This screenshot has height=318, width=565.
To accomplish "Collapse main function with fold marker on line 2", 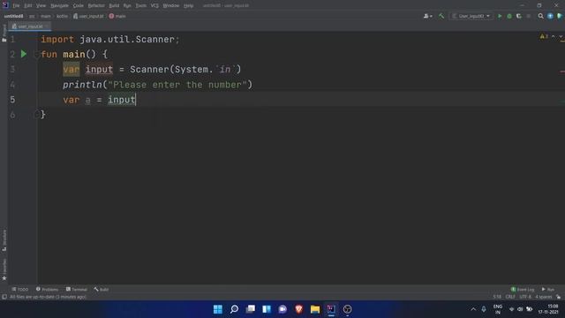I will [36, 55].
